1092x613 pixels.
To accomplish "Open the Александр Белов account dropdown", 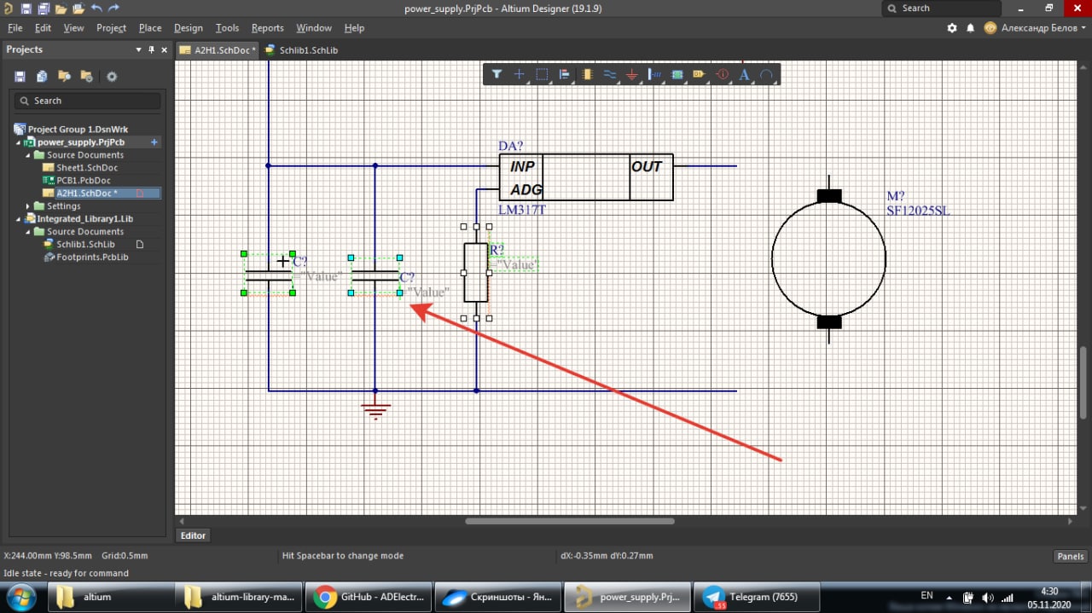I will click(x=1034, y=28).
